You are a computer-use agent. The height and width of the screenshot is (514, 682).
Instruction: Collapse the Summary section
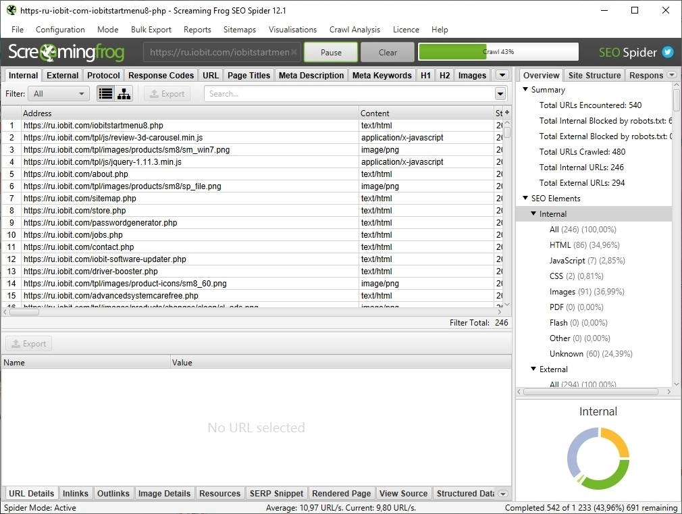525,89
